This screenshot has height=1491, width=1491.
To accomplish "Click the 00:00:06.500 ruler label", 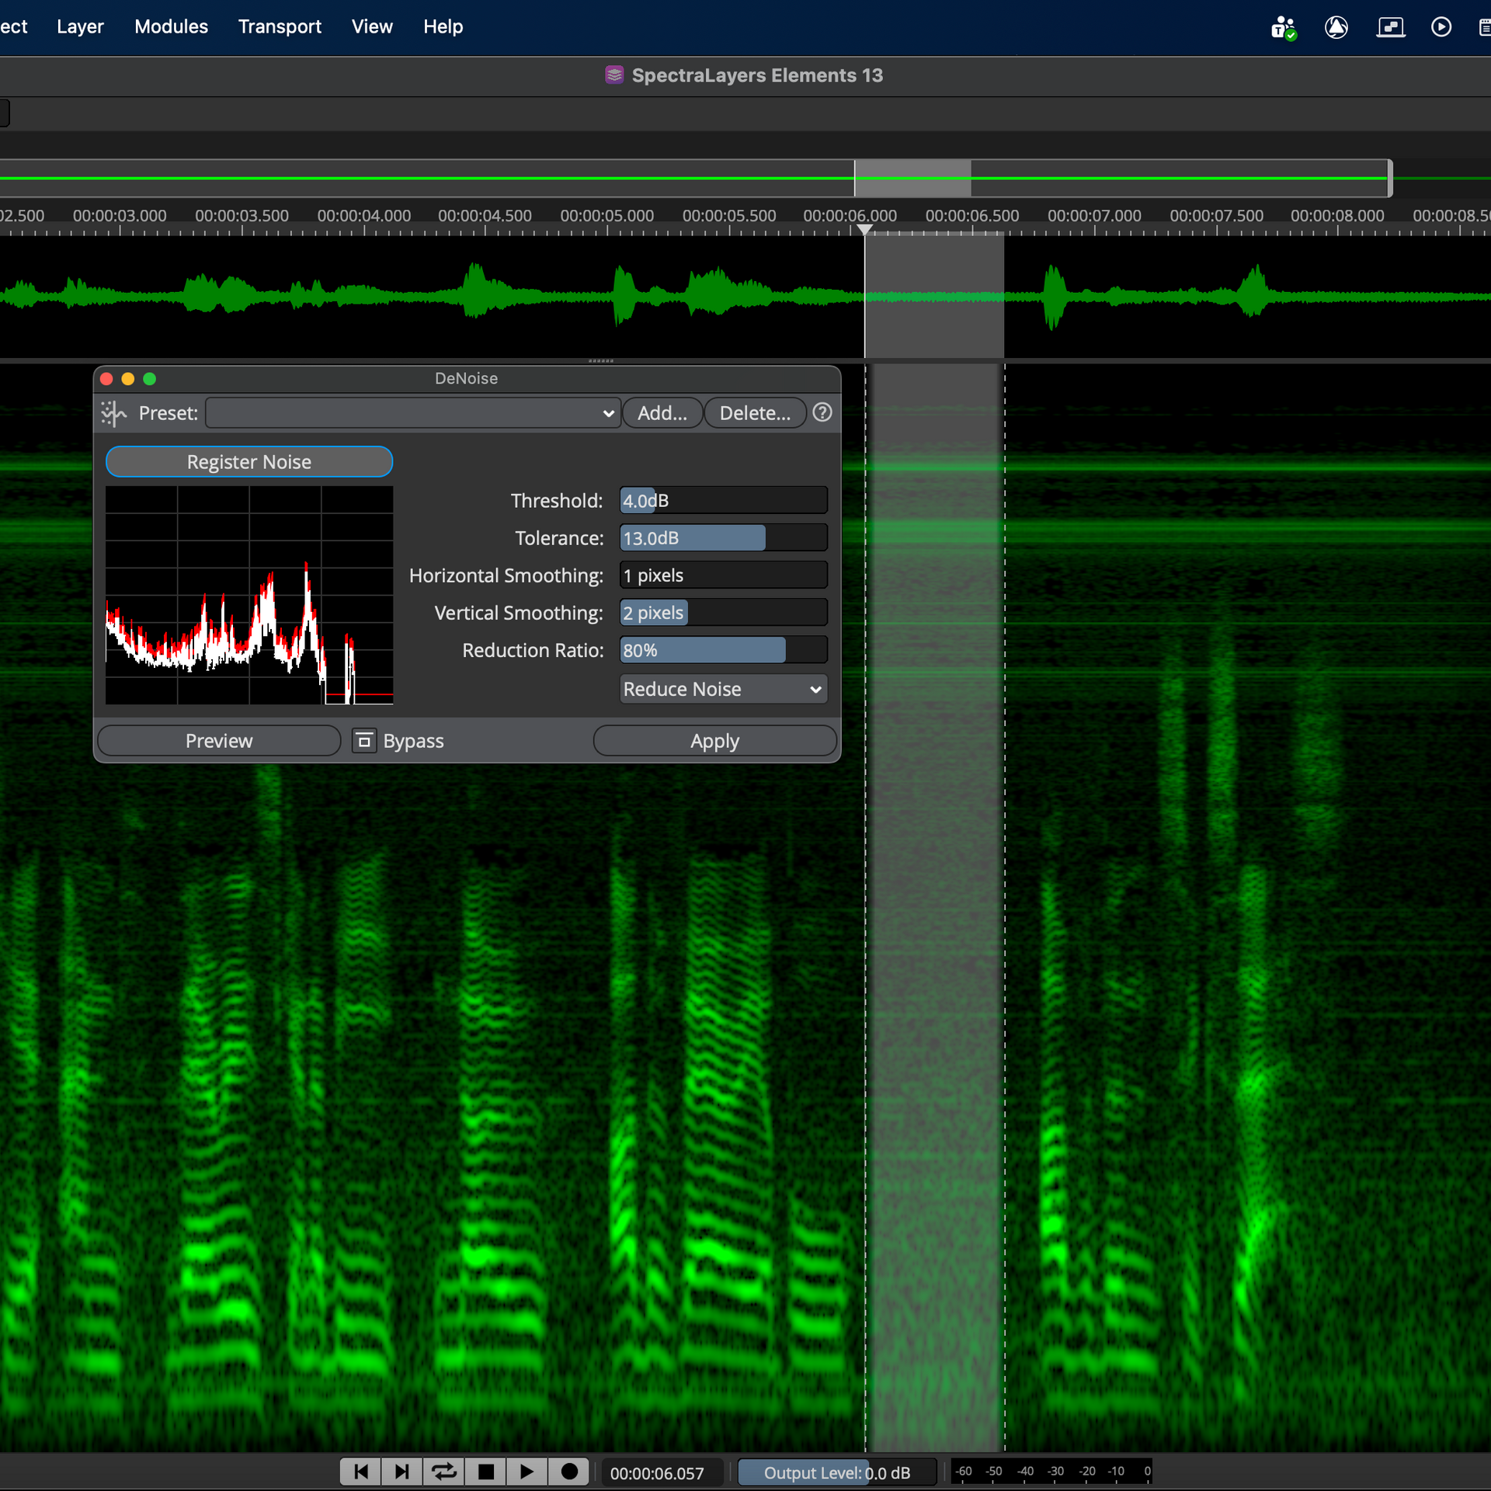I will [x=972, y=216].
